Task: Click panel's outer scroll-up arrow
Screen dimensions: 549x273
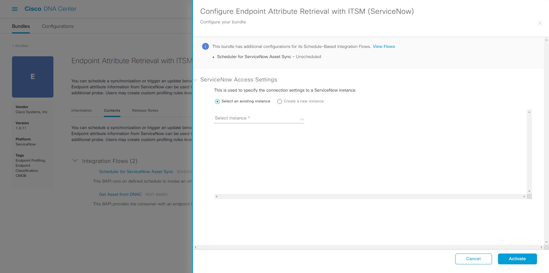Action: point(546,40)
